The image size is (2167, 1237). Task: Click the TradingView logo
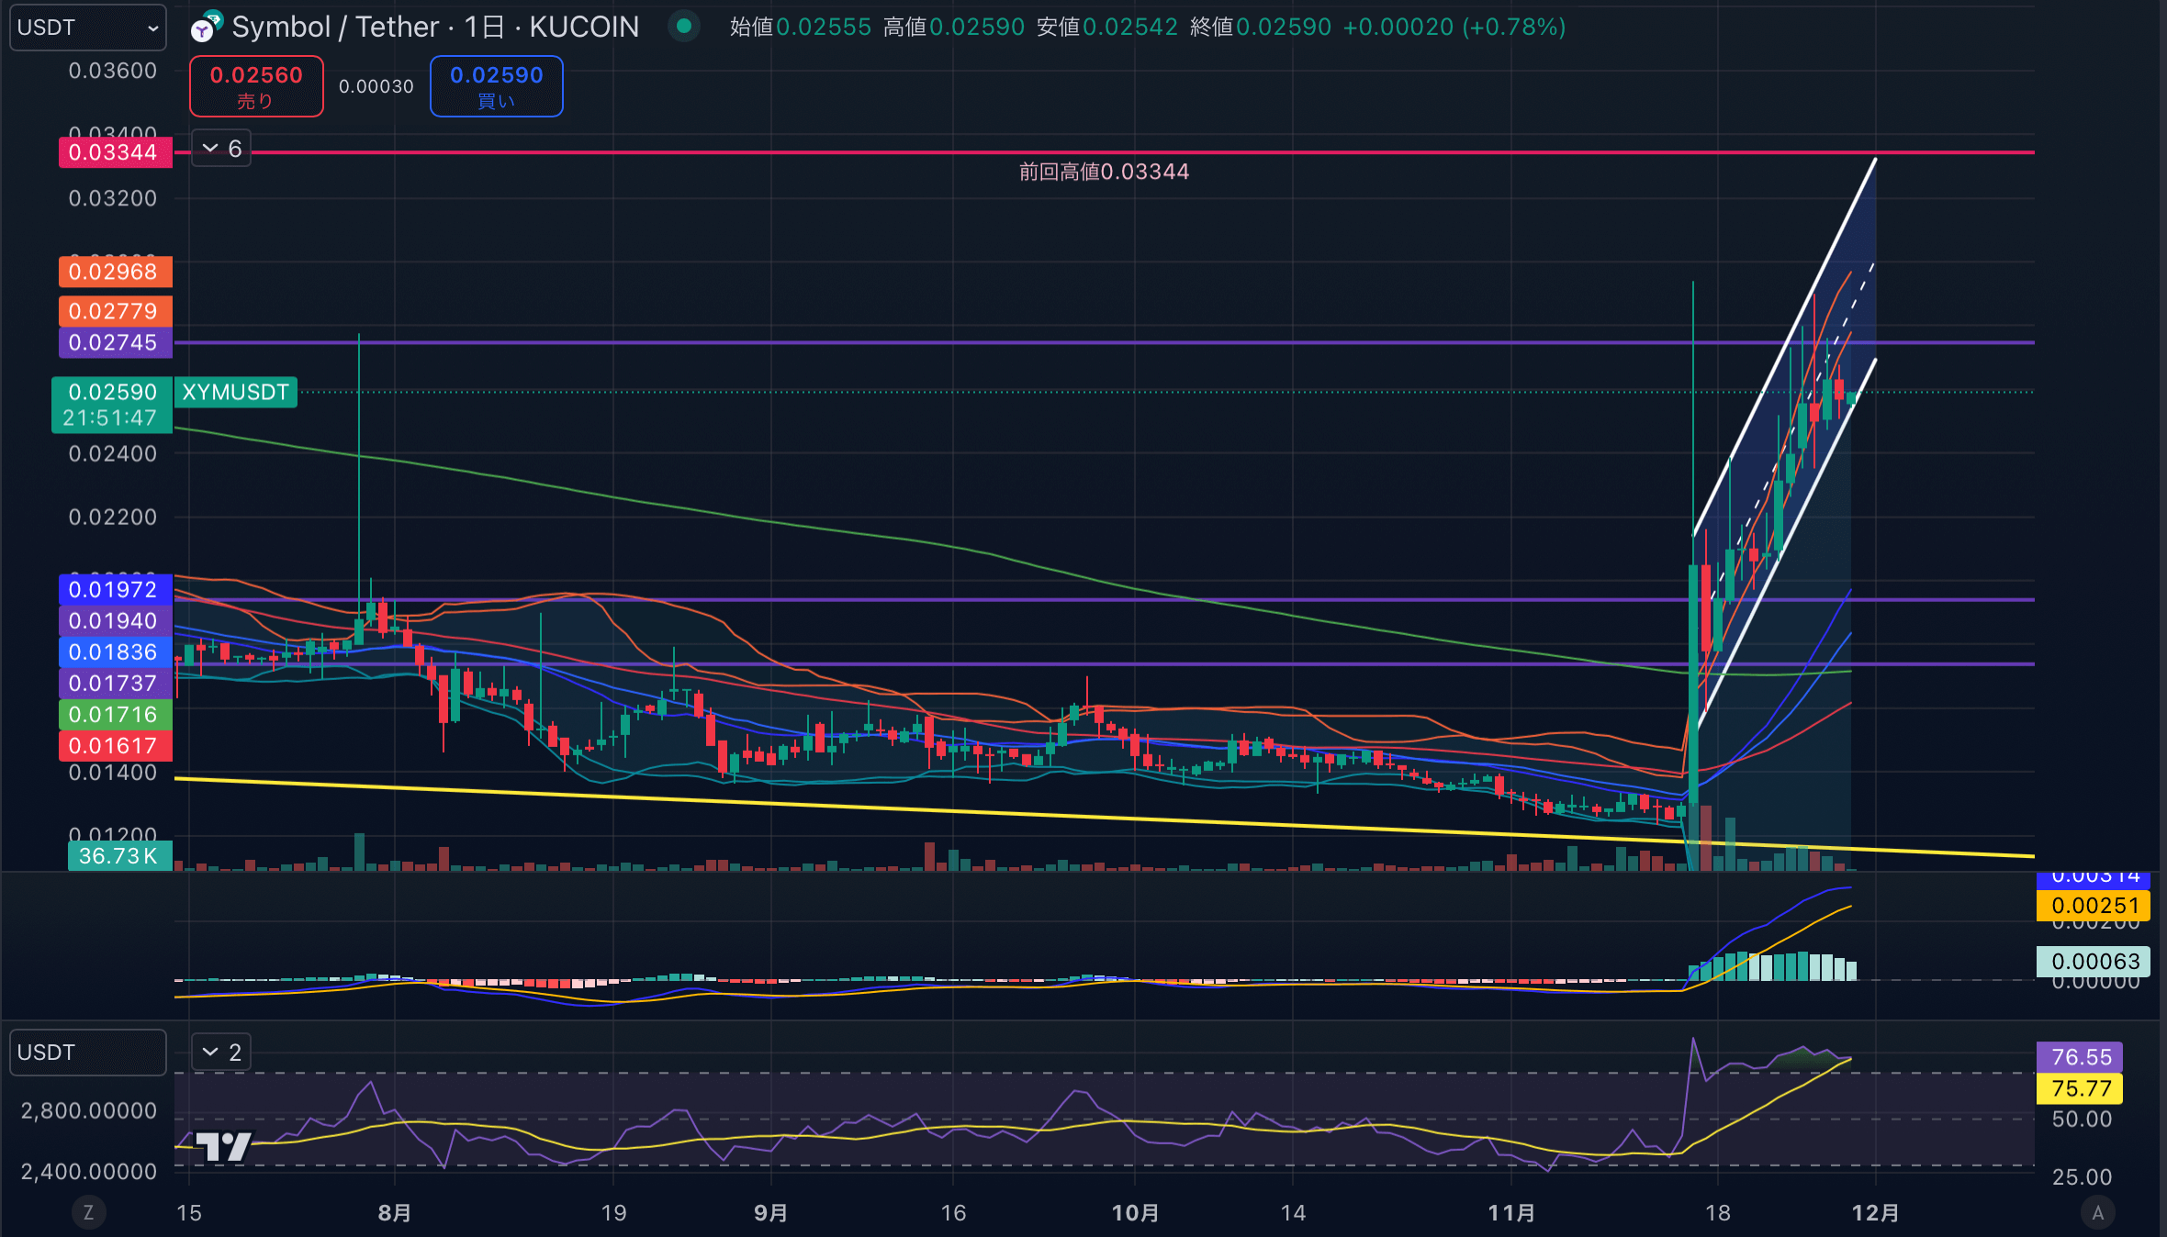(223, 1146)
